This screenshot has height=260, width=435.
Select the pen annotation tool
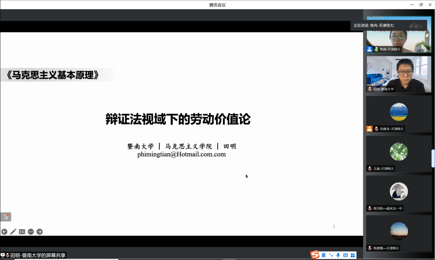(13, 232)
